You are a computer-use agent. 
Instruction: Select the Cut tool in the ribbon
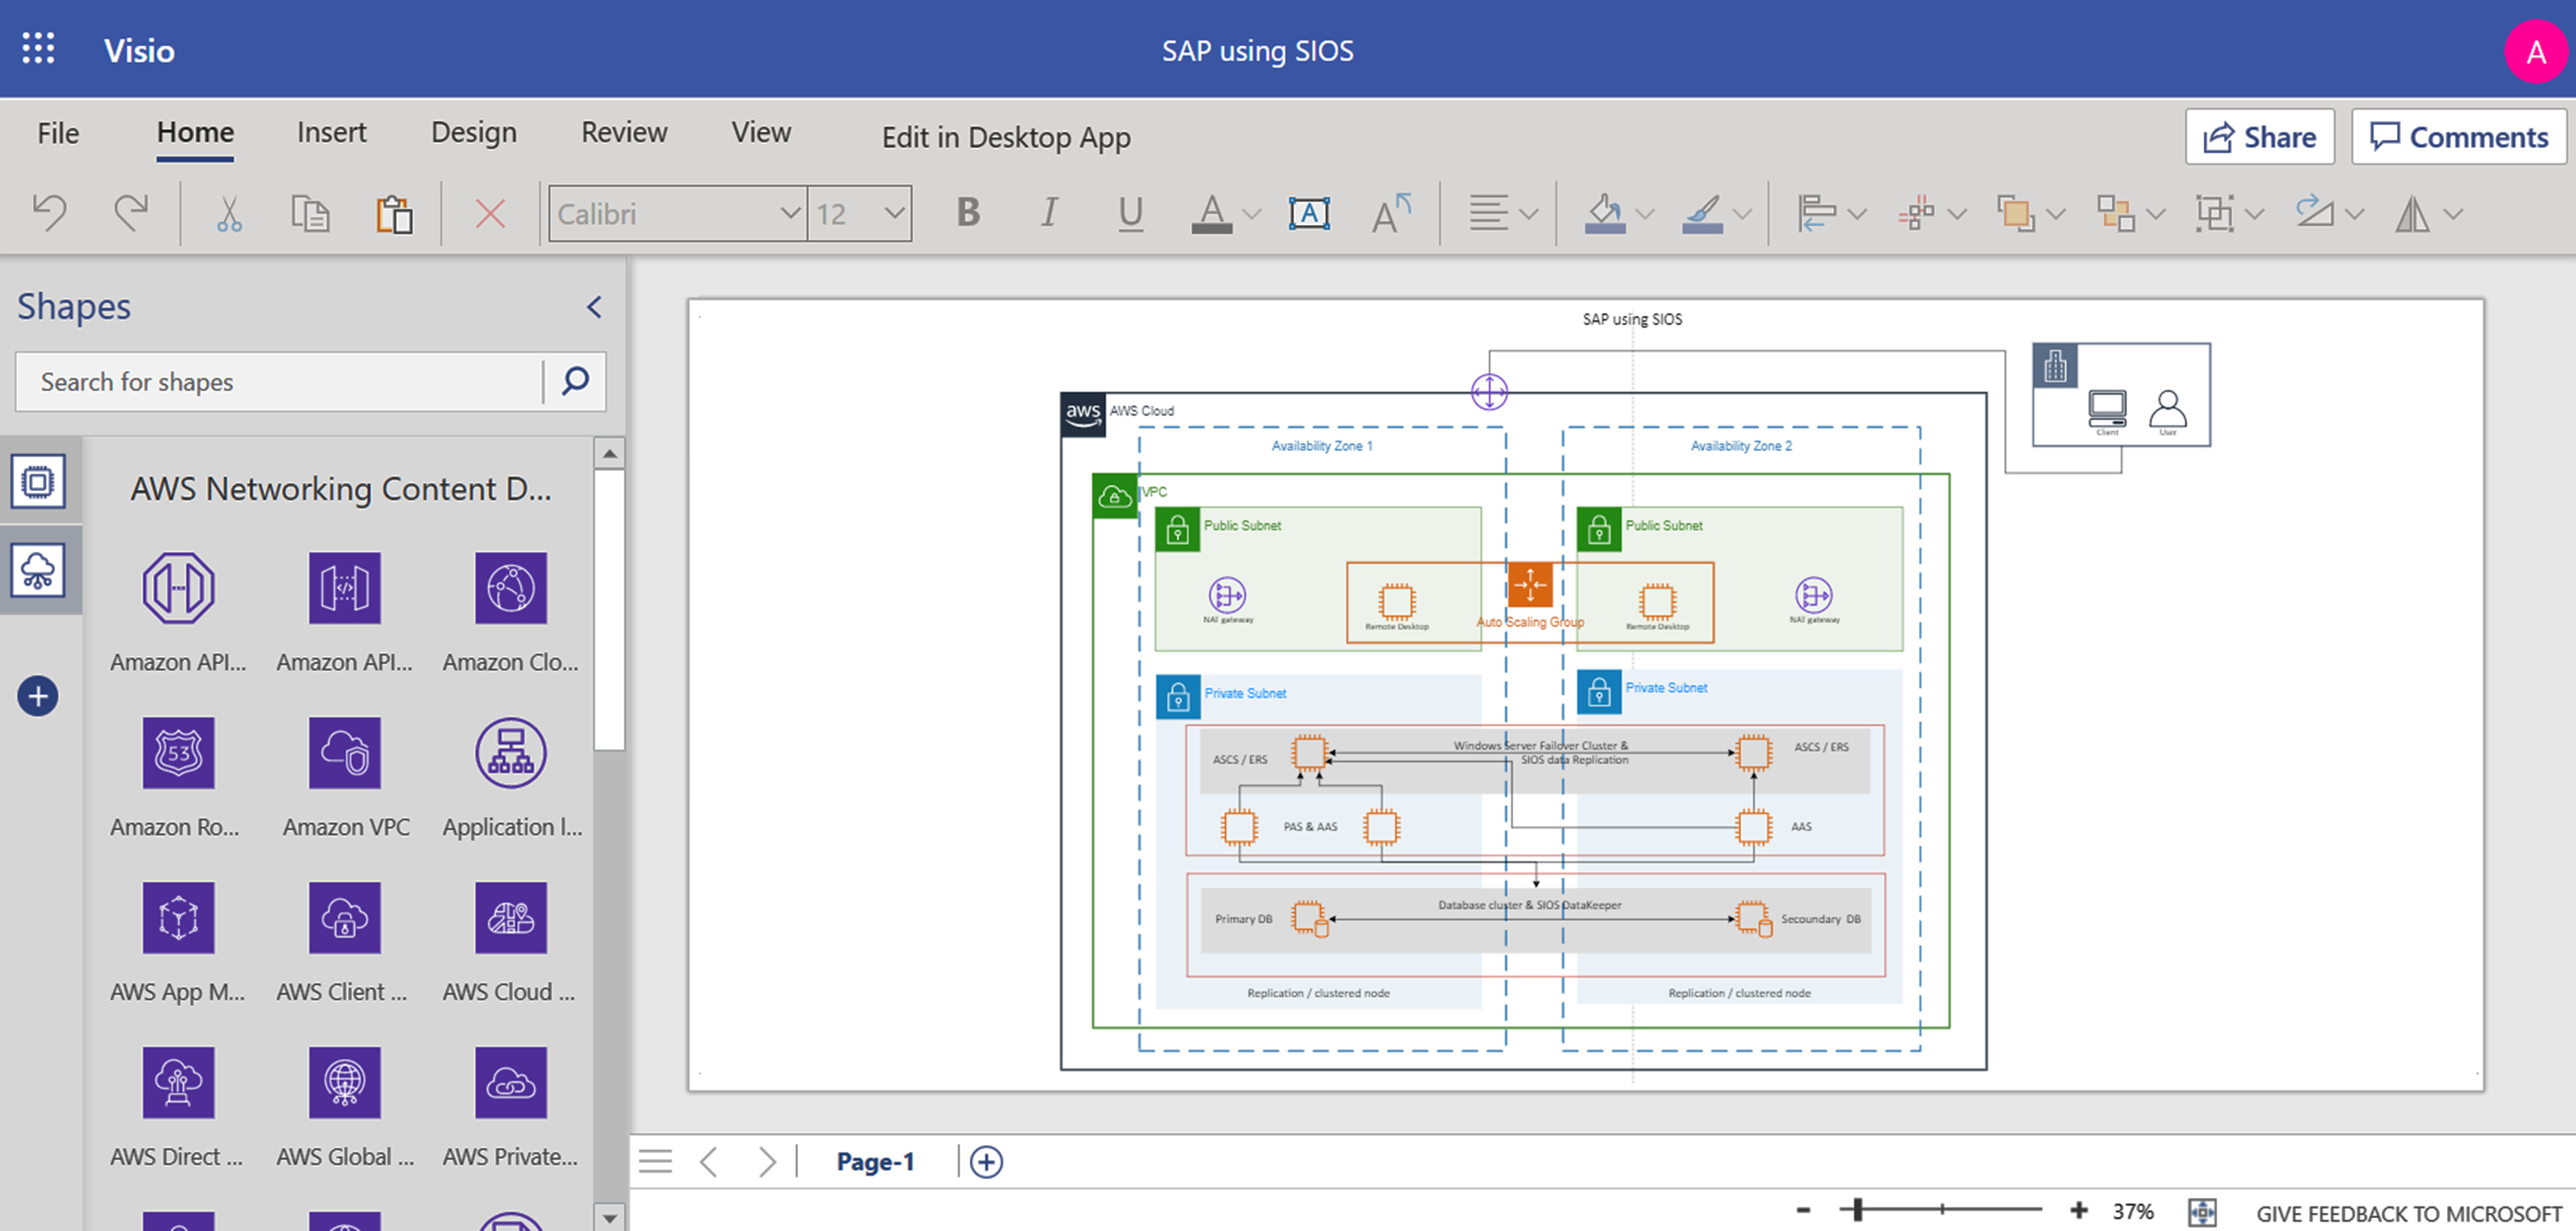click(x=228, y=212)
